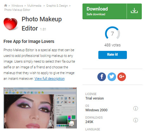Click gallery icon on screenshot corner
This screenshot has height=131, width=151.
[x=71, y=124]
